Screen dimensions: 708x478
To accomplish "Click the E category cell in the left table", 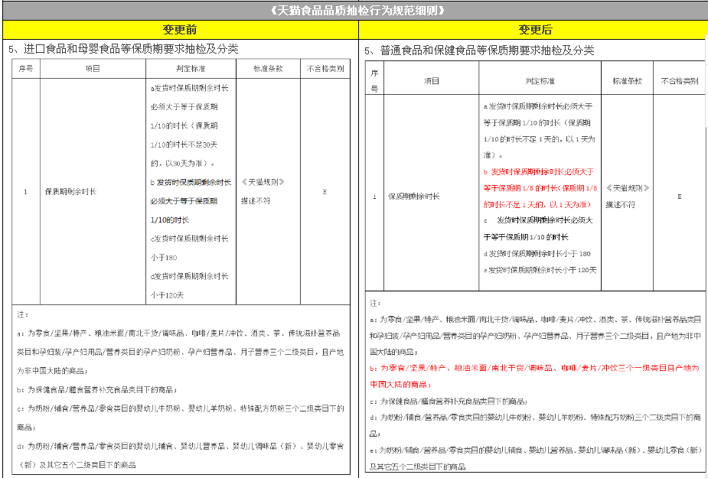I will 325,192.
